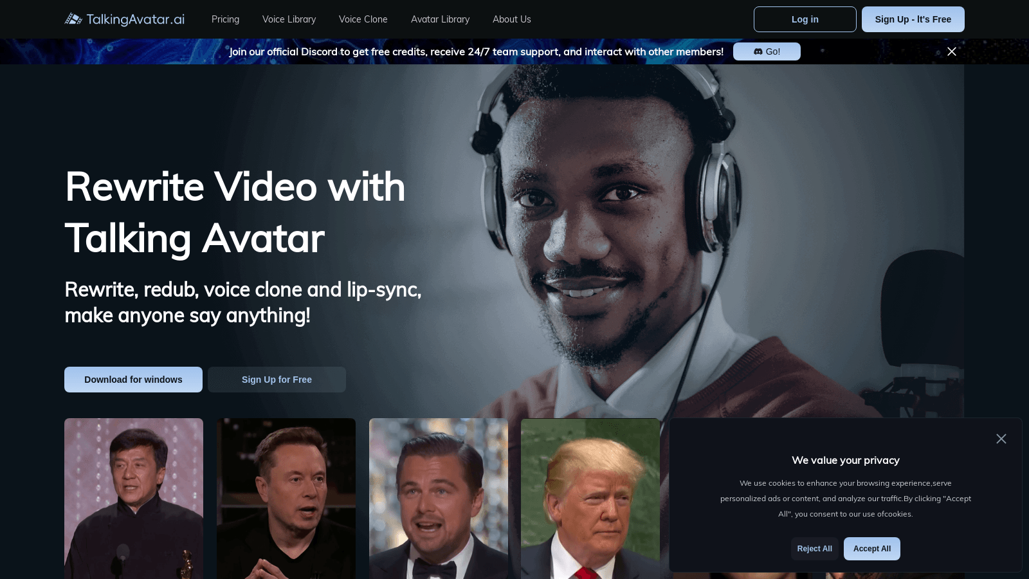Open the man in black t-shirt thumbnail
The width and height of the screenshot is (1029, 579).
click(286, 499)
